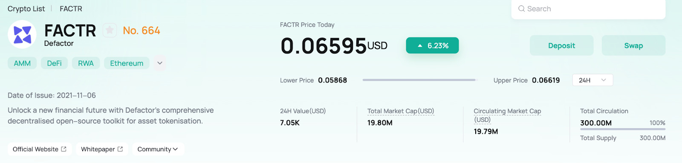Click the external link icon on Official Website
The width and height of the screenshot is (682, 163).
[x=64, y=149]
